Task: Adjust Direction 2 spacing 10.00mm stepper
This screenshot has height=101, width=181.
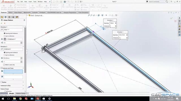Action: tap(21, 58)
